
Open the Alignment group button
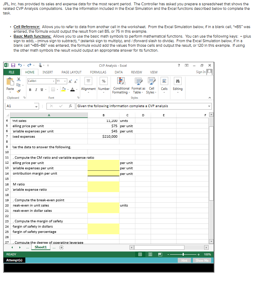point(88,85)
